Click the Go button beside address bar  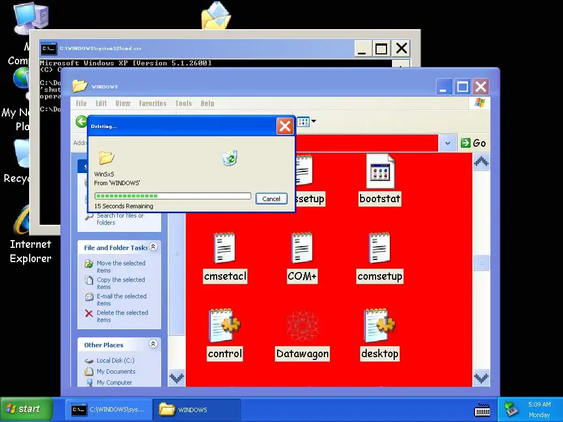(x=473, y=143)
